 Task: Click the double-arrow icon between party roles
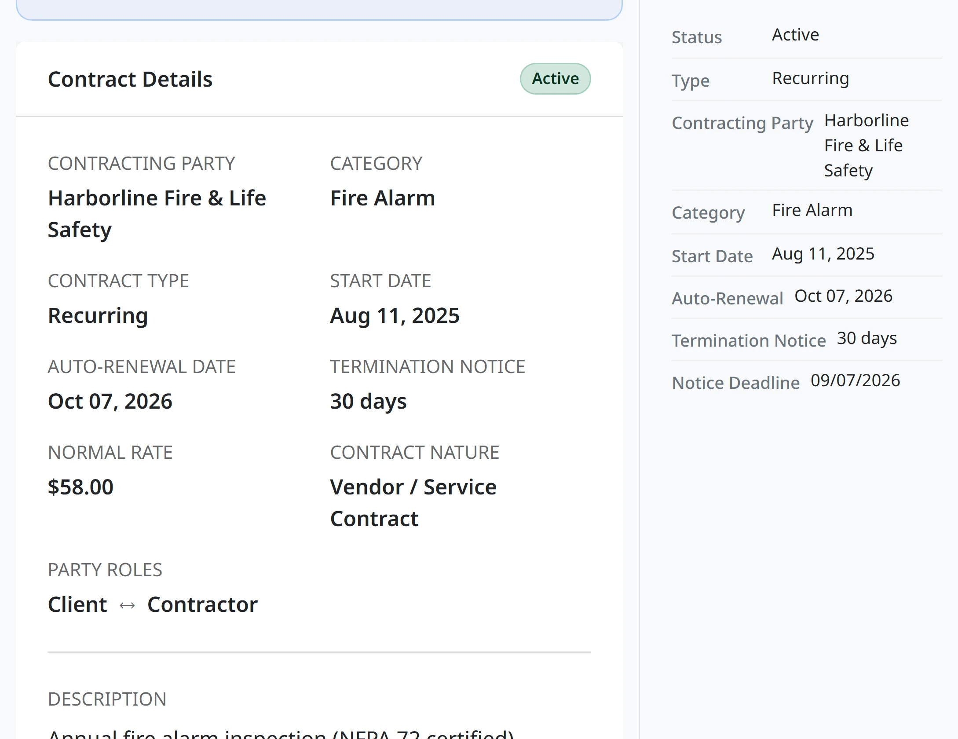tap(127, 606)
